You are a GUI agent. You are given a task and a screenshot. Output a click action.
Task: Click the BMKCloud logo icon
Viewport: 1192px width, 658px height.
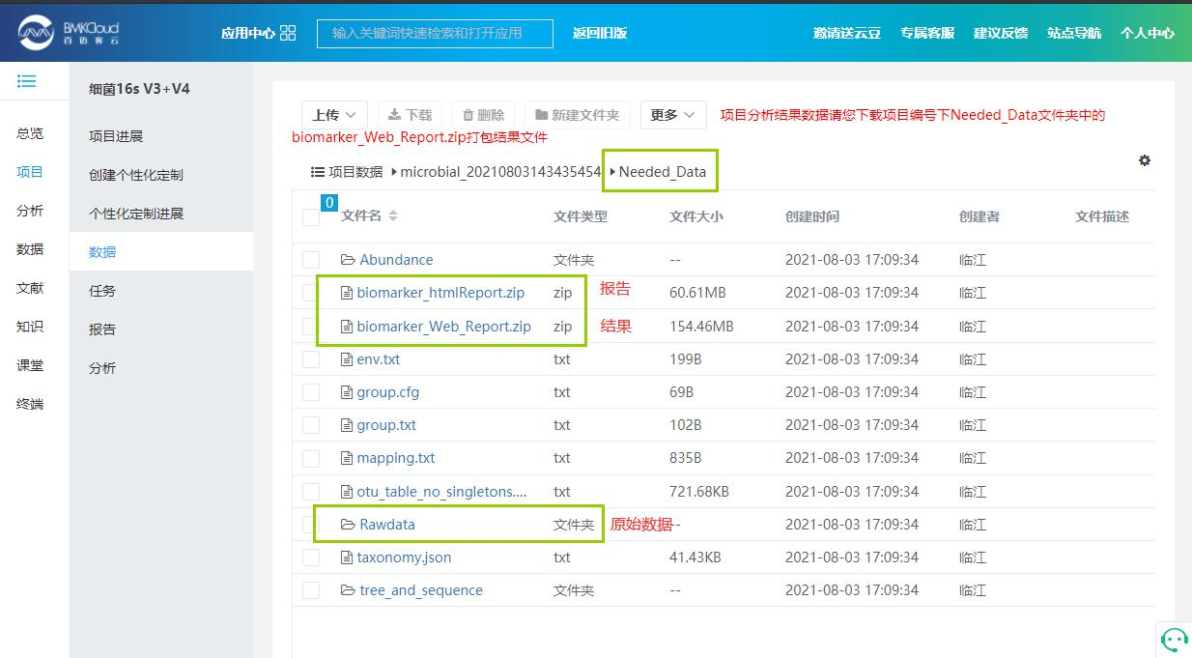click(37, 33)
